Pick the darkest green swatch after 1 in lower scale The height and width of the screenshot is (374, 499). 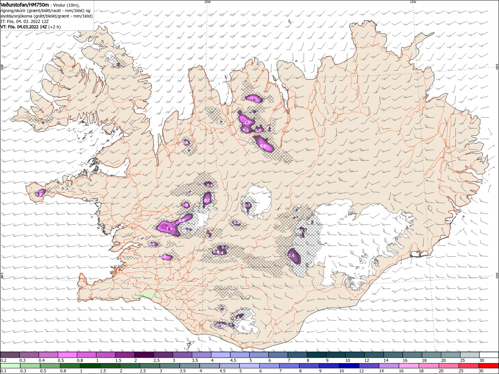point(90,366)
